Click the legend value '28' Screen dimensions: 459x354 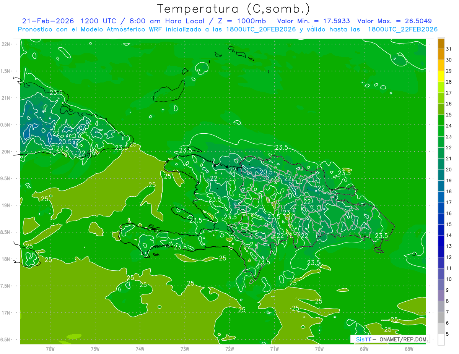449,82
